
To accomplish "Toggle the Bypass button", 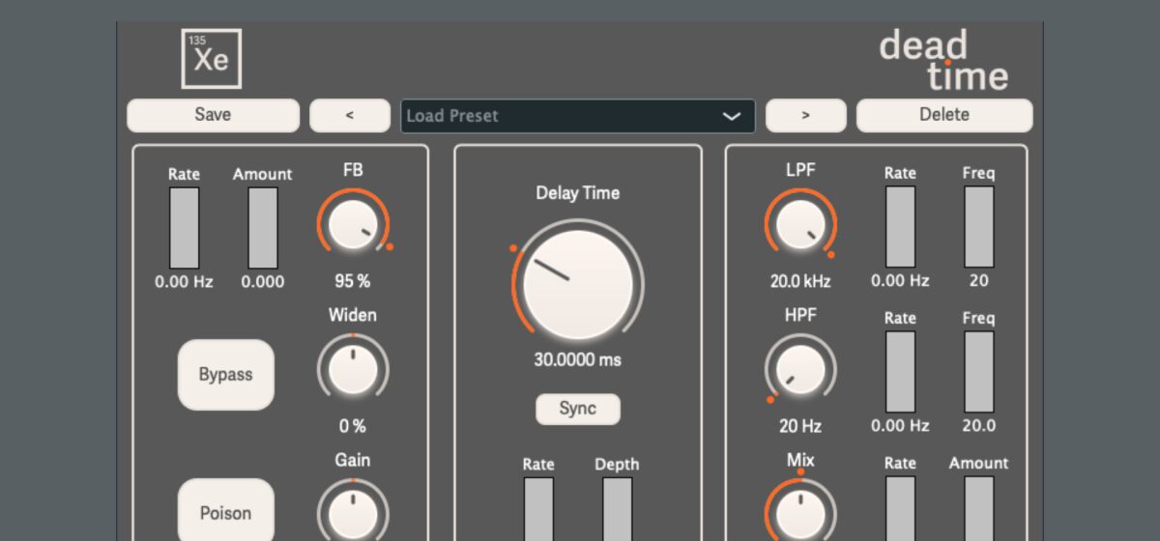I will tap(226, 375).
